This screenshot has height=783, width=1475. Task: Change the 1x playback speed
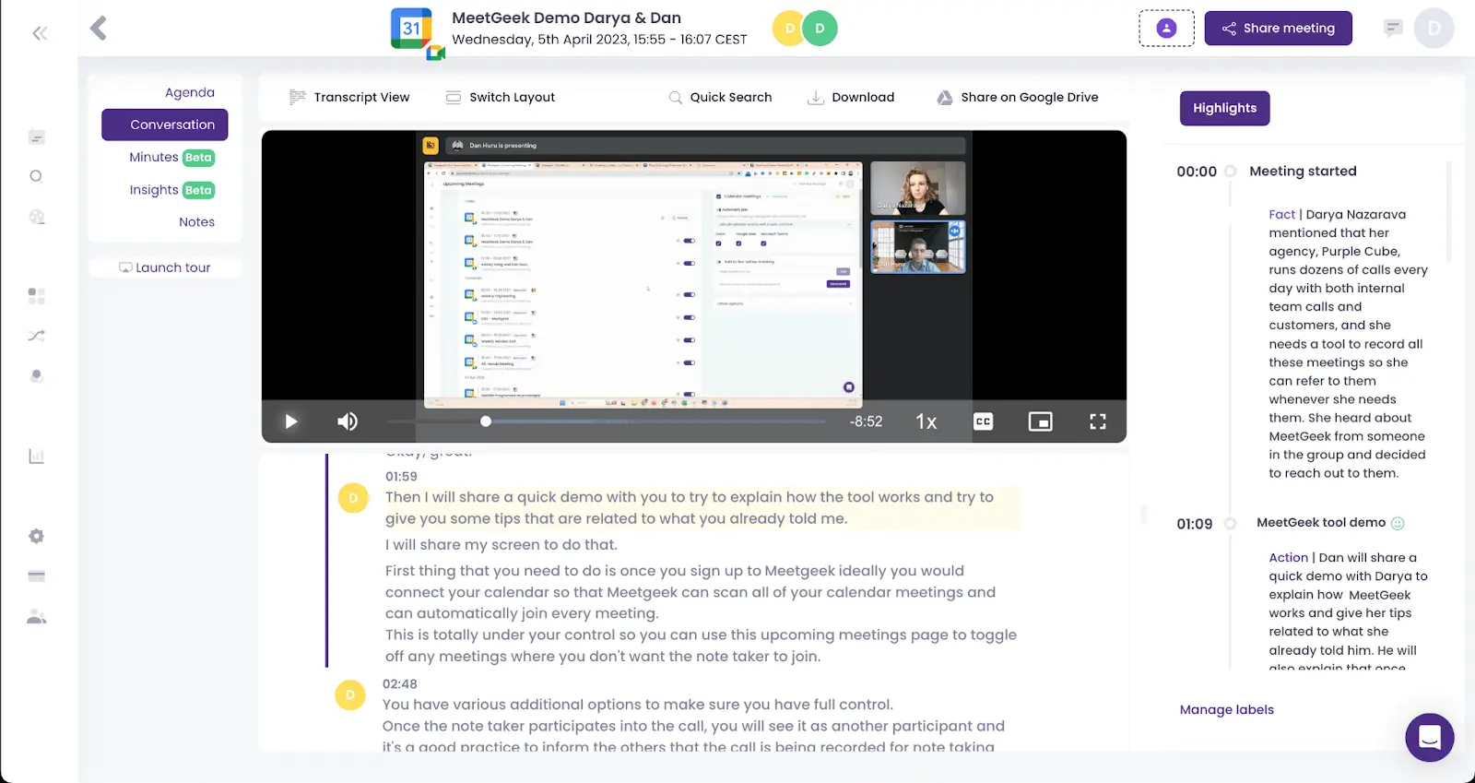coord(926,421)
